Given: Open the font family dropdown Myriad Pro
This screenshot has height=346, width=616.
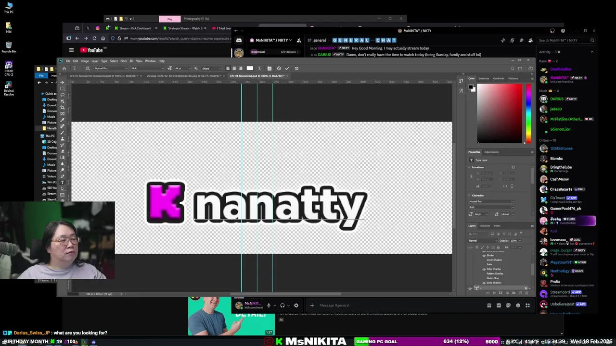Looking at the screenshot, I should 111,68.
